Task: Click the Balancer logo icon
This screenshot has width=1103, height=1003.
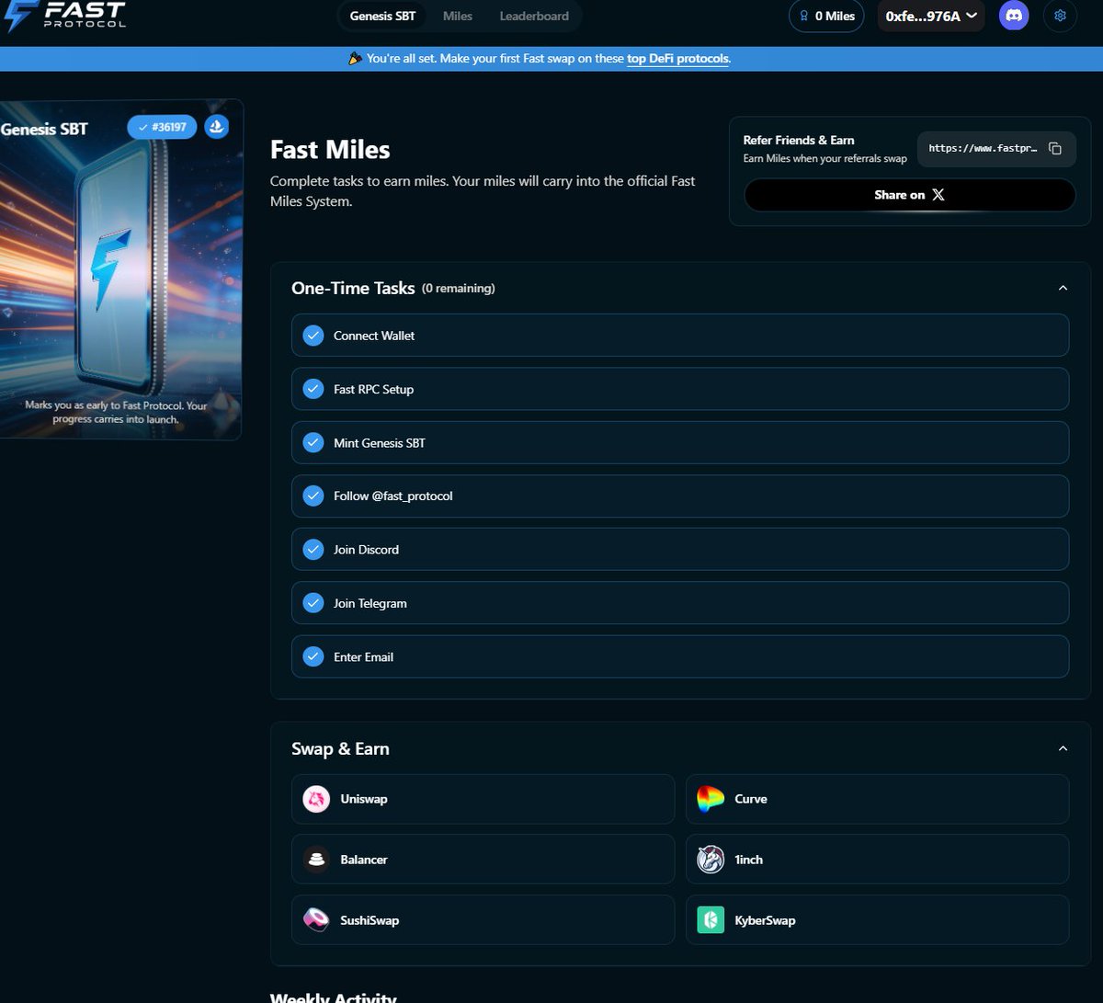Action: click(316, 860)
